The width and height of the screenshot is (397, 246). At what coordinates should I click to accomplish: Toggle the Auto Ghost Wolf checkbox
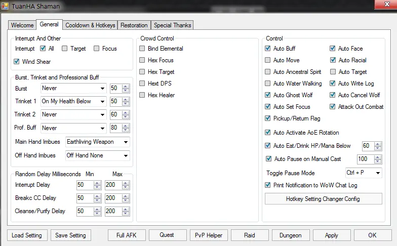268,95
